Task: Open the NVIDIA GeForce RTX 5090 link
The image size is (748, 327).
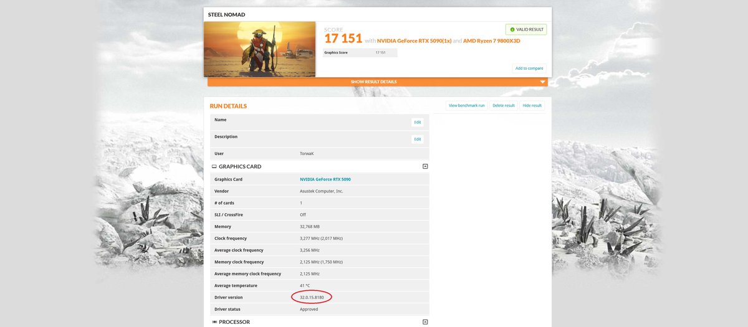Action: tap(325, 179)
